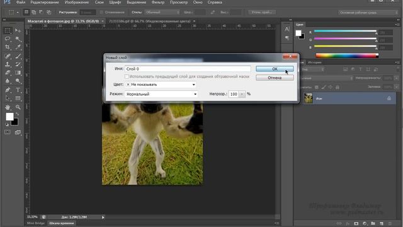Screen dimensions: 403x227
Task: Select the History Brush tool
Action: (x=18, y=64)
